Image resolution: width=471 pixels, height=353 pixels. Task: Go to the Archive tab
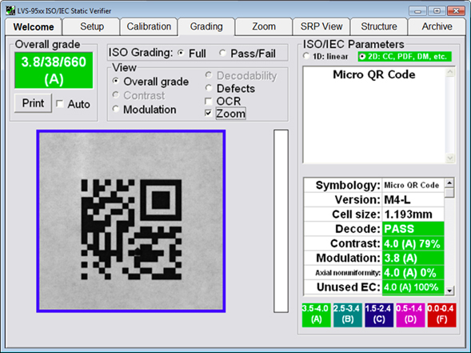pyautogui.click(x=437, y=26)
